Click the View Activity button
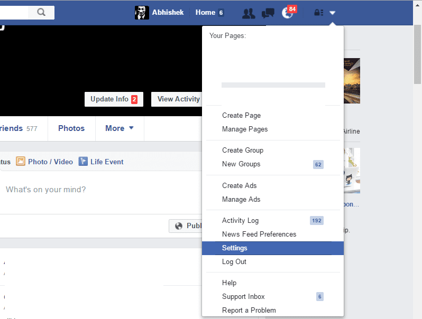422x319 pixels. coord(177,99)
